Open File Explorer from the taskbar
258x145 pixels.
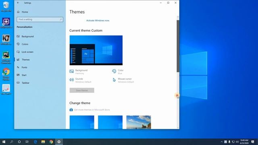pyautogui.click(x=43, y=142)
